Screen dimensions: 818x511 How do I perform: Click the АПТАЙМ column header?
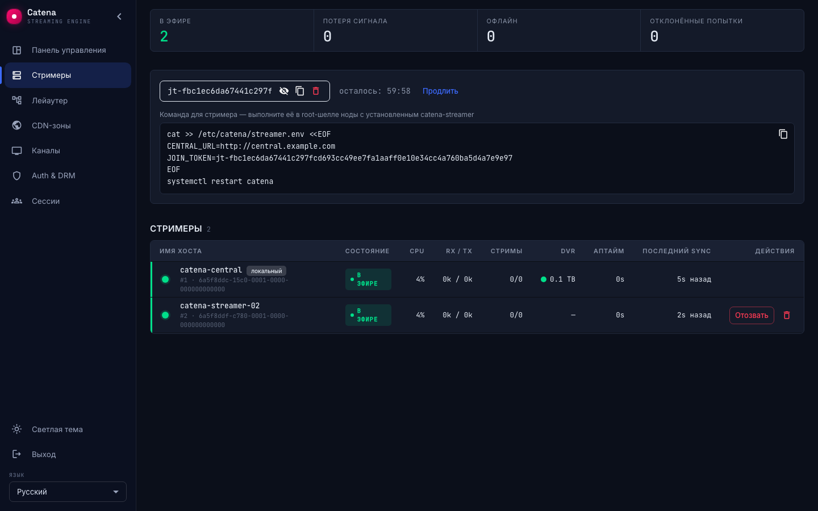point(609,251)
